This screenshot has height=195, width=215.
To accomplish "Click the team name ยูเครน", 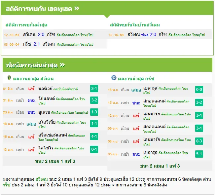I will (x=44, y=112).
